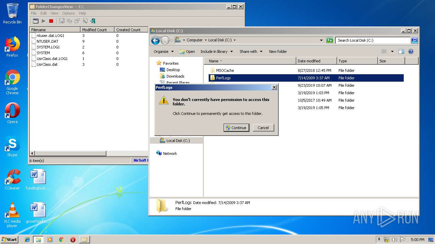Sort by Modified Count column

click(x=97, y=30)
